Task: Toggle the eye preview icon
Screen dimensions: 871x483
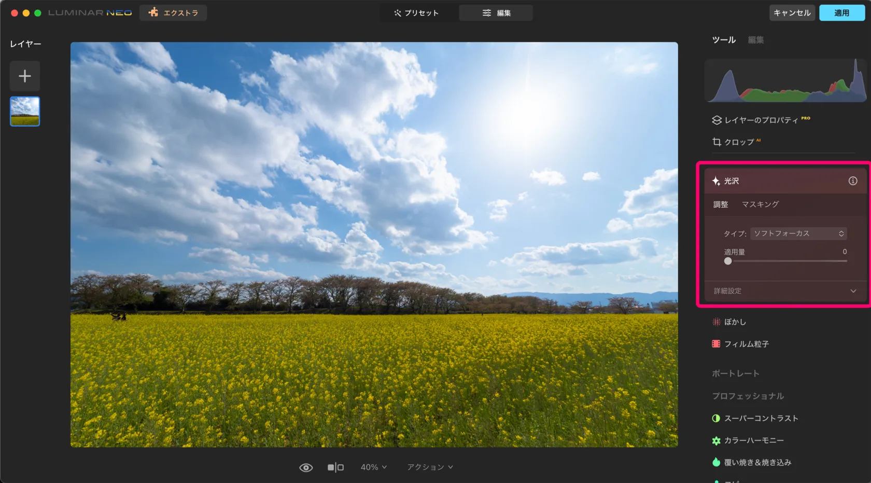Action: [306, 467]
